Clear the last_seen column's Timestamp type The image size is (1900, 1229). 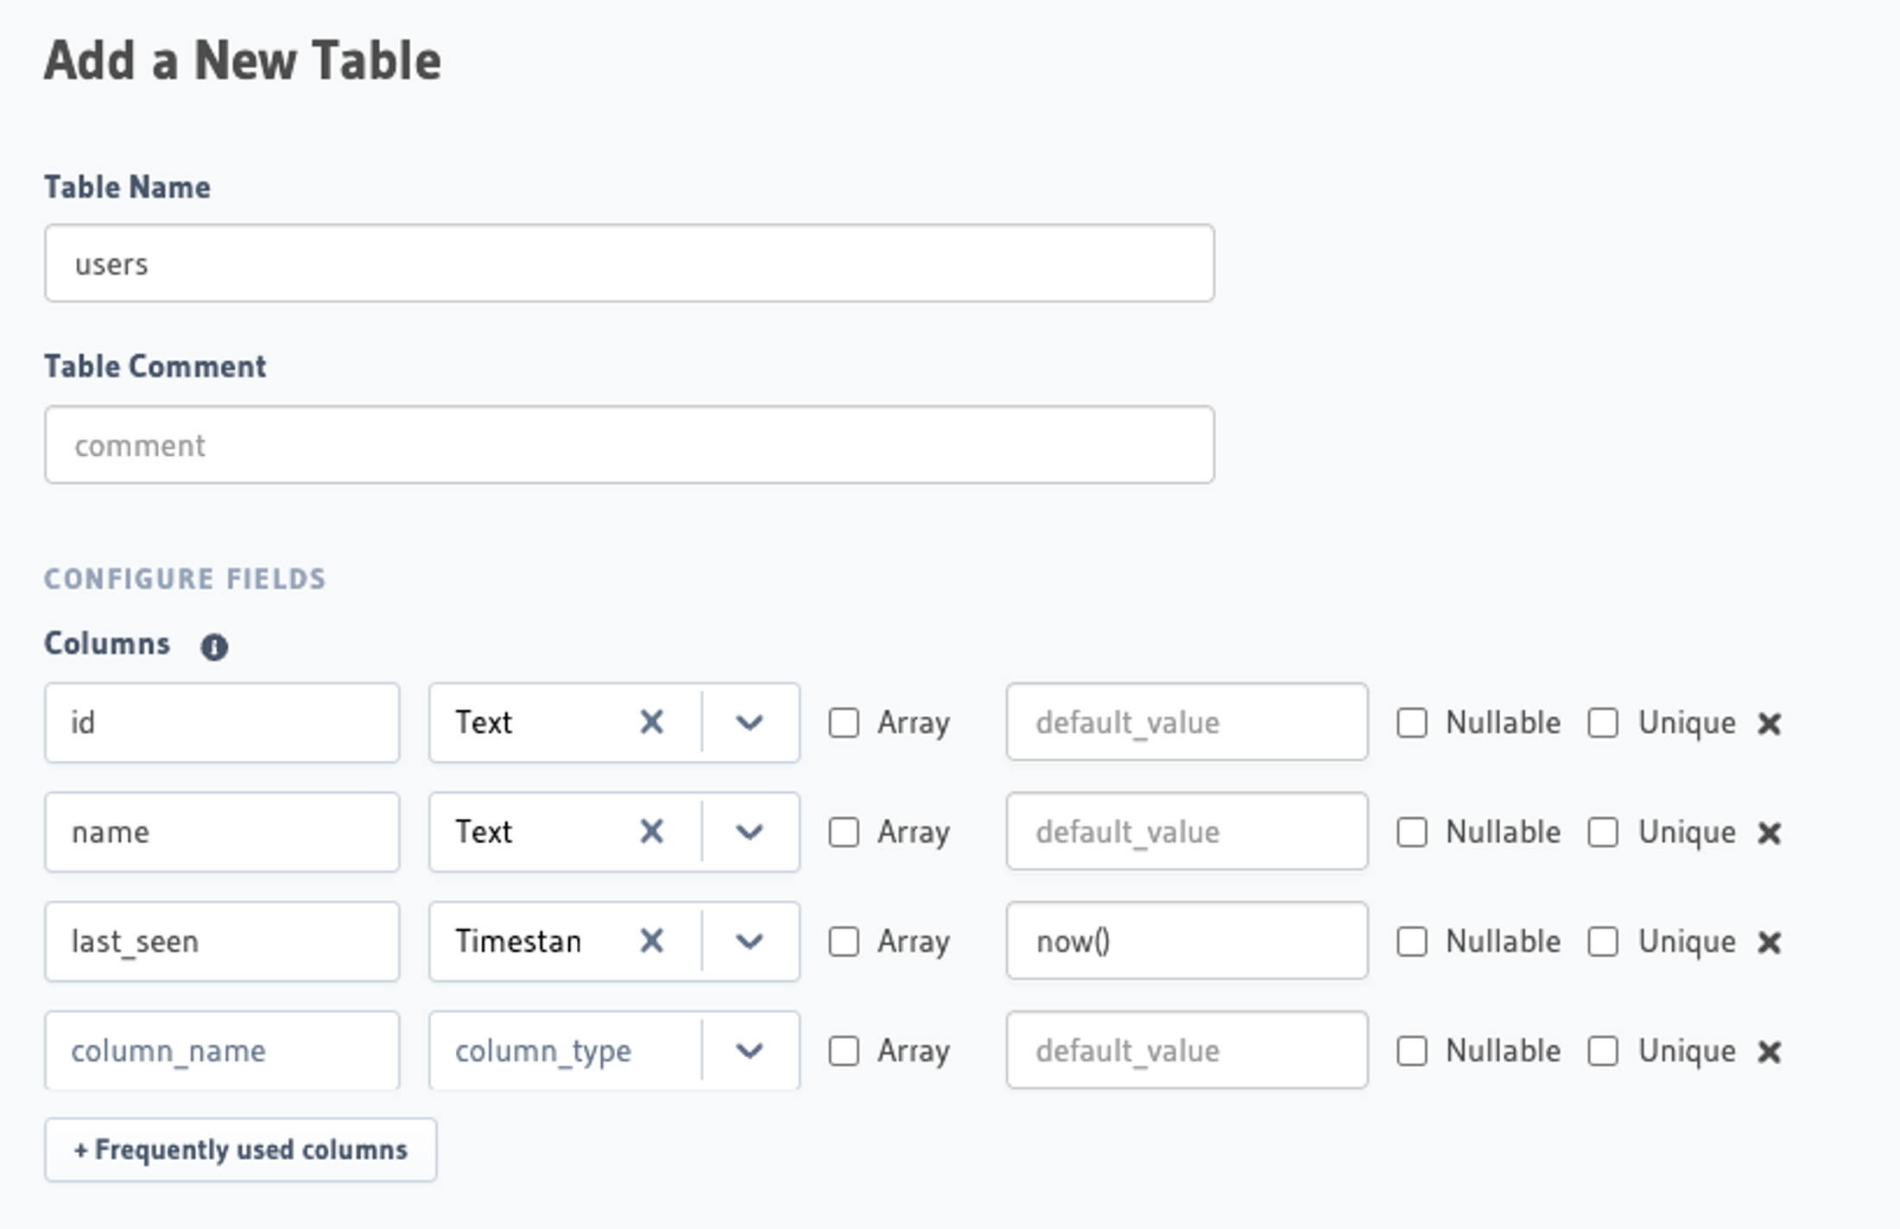click(651, 941)
